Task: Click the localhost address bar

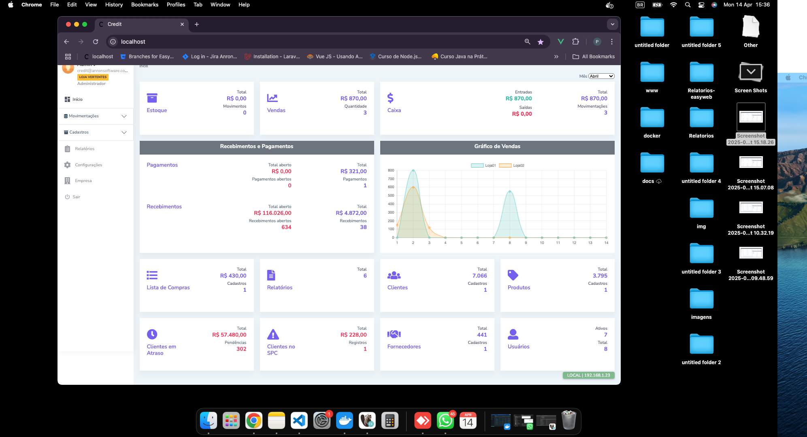Action: tap(316, 42)
